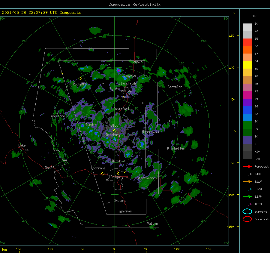Click the Drumheller label

(176, 148)
